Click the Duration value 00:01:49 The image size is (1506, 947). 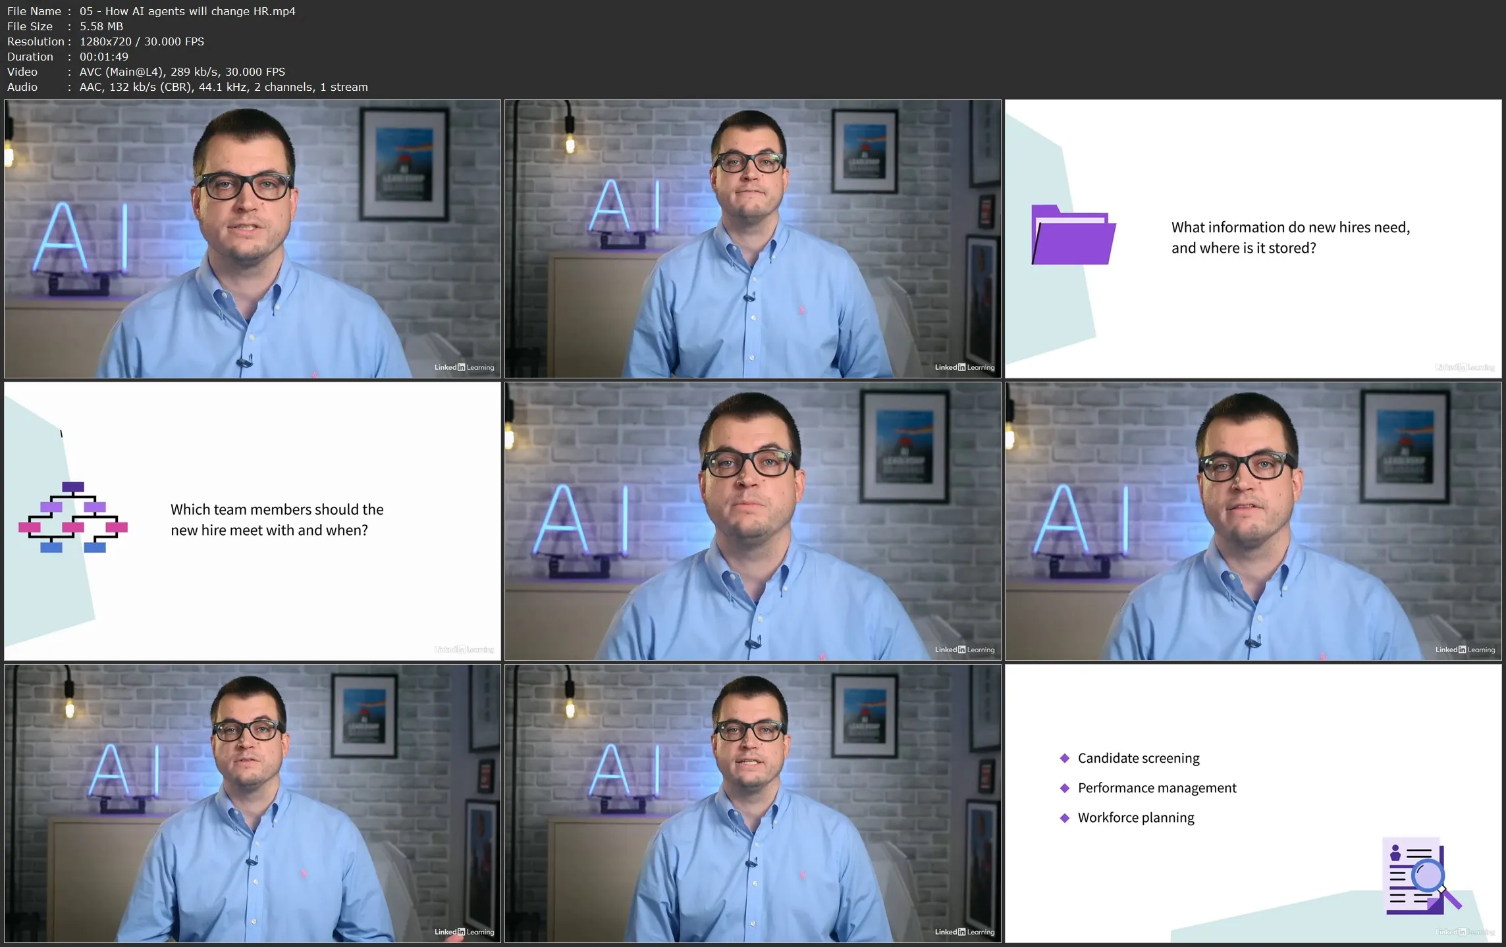[x=104, y=57]
